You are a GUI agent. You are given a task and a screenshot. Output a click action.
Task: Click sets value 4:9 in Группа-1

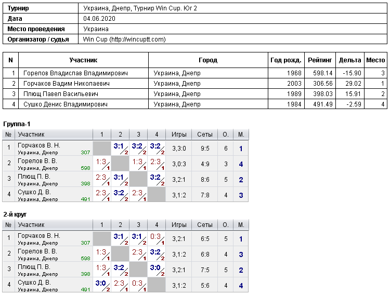pos(205,164)
